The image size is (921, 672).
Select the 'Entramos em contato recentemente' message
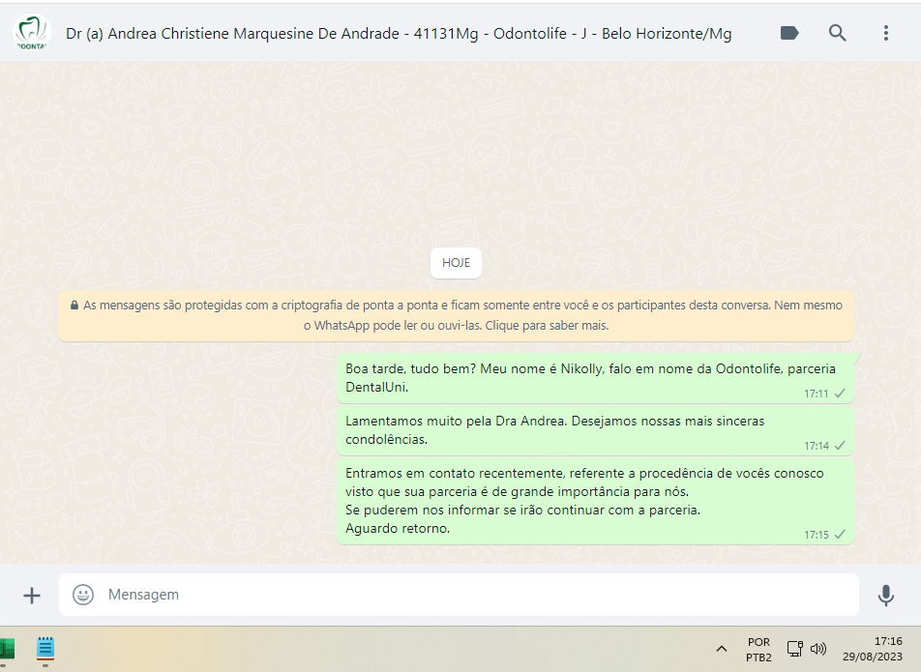click(595, 501)
